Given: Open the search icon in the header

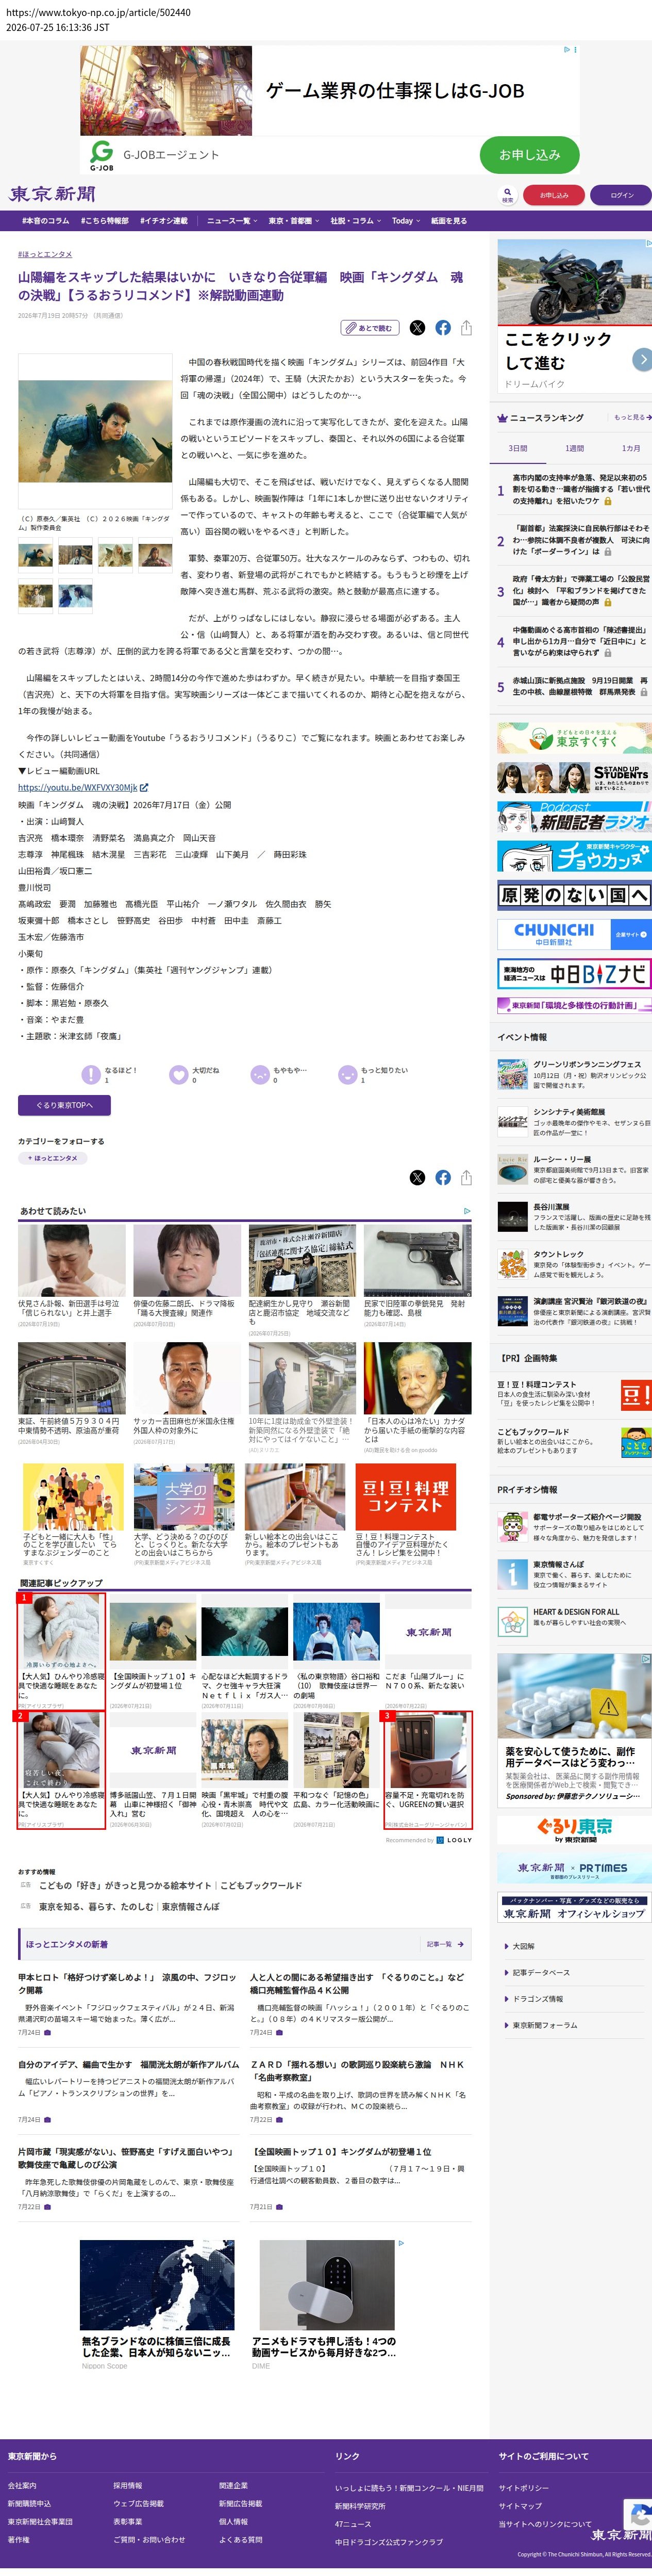Looking at the screenshot, I should tap(507, 195).
